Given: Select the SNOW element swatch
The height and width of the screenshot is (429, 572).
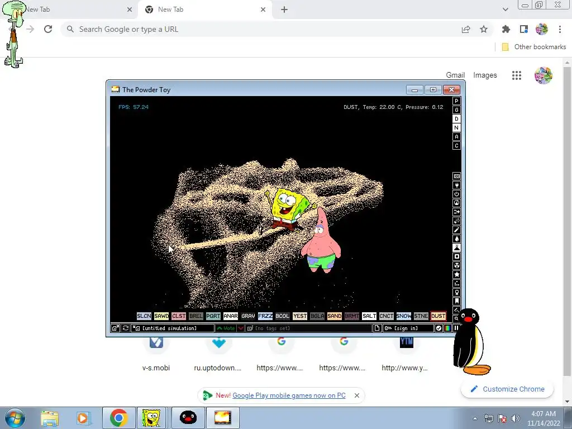Looking at the screenshot, I should 403,316.
